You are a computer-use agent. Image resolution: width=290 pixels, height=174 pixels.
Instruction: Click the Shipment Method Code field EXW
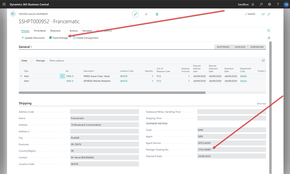(x=232, y=130)
